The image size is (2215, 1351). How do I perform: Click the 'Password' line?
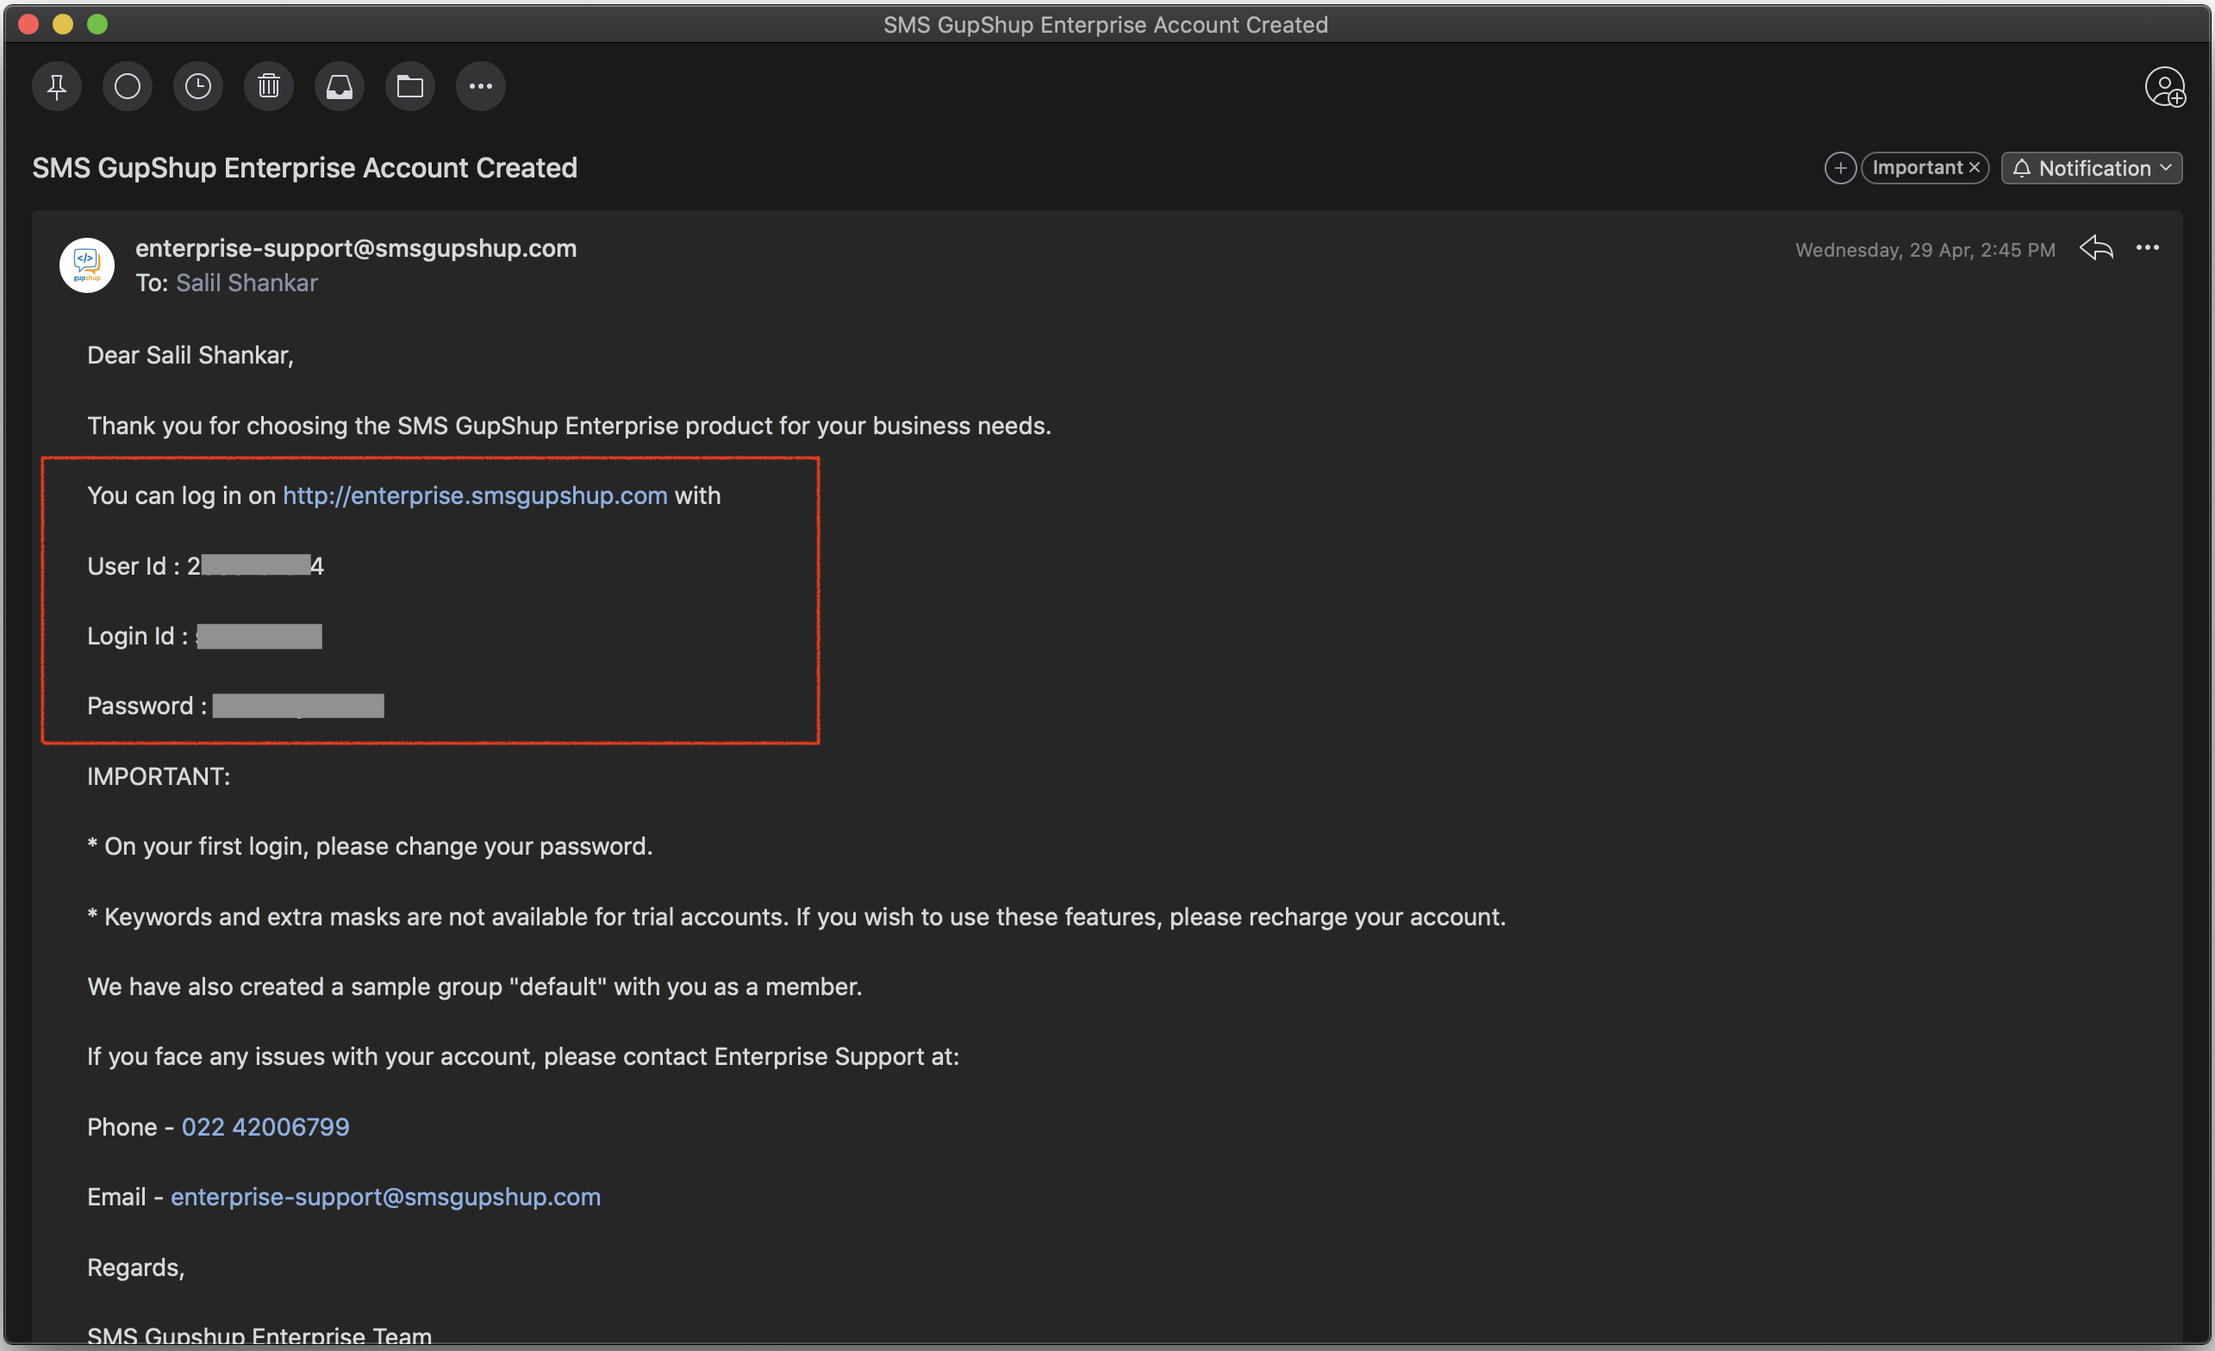[x=235, y=707]
